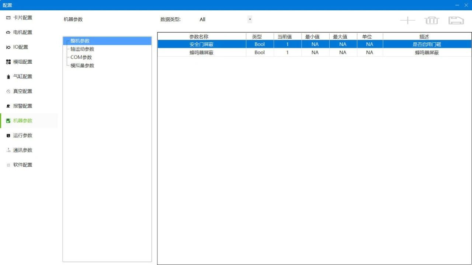
Task: Close the 配置 window
Action: pyautogui.click(x=466, y=5)
